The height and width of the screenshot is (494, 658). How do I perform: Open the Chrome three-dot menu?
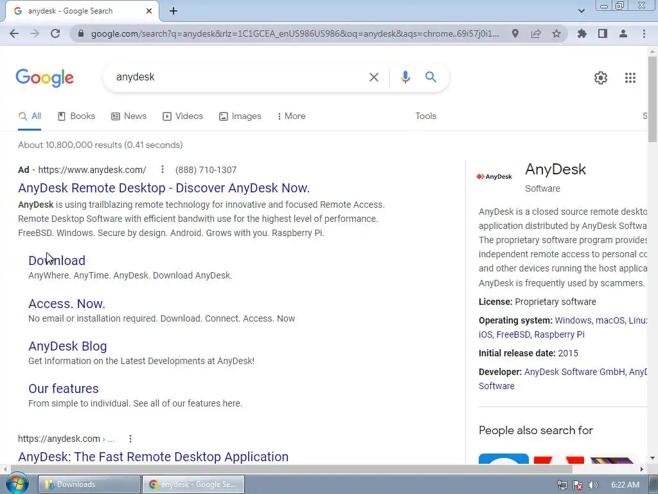[644, 33]
